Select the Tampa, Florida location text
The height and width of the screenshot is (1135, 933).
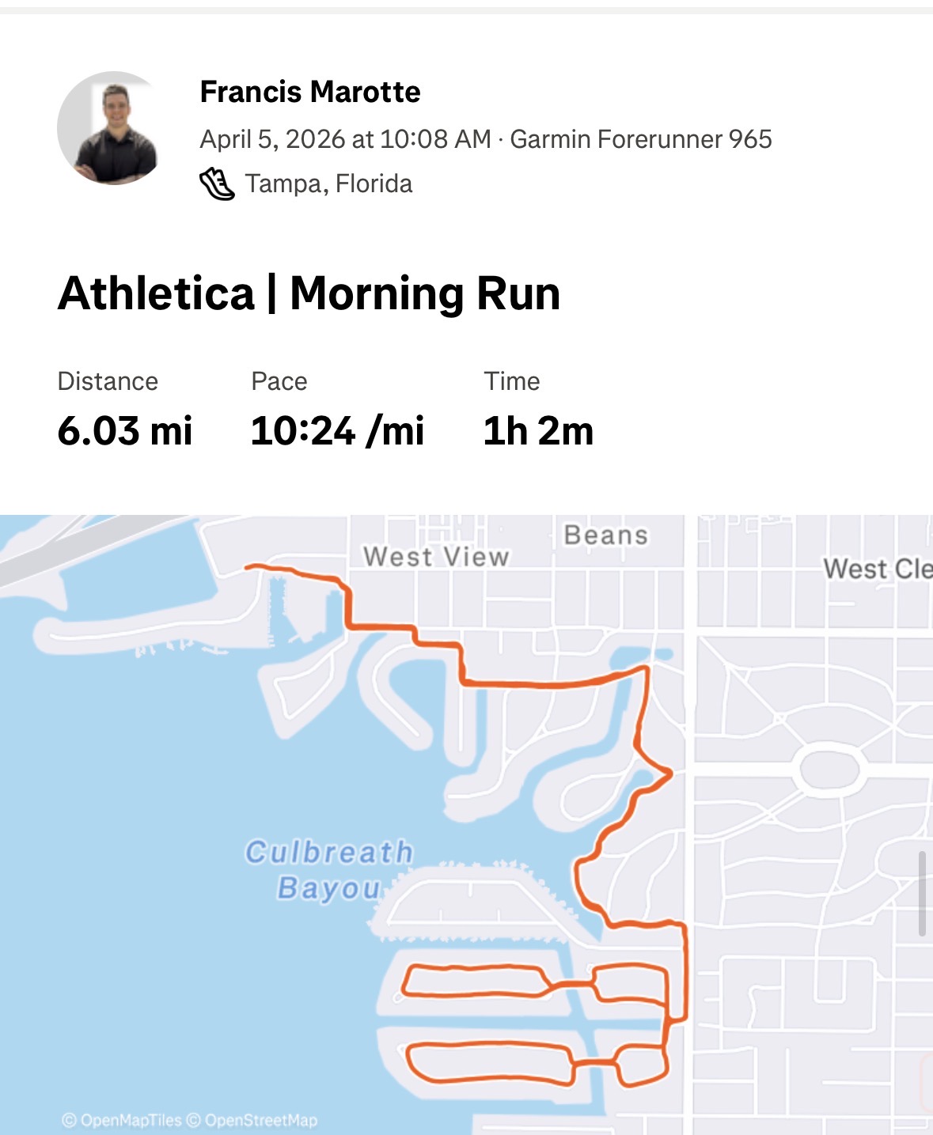tap(328, 184)
